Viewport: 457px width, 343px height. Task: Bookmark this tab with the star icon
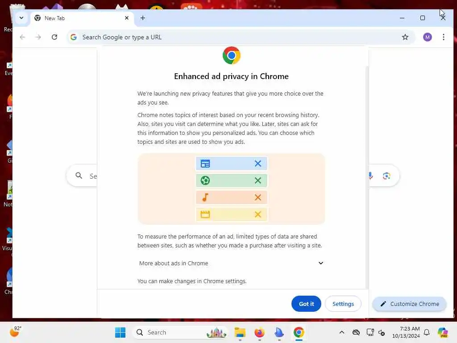tap(405, 37)
